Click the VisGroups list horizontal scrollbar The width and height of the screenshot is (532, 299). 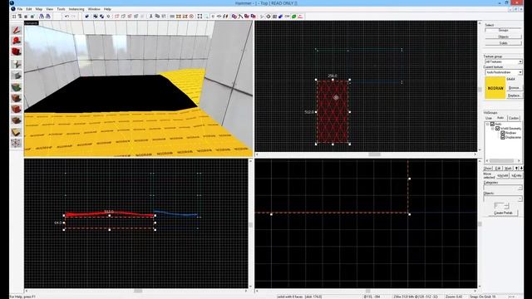pos(503,160)
